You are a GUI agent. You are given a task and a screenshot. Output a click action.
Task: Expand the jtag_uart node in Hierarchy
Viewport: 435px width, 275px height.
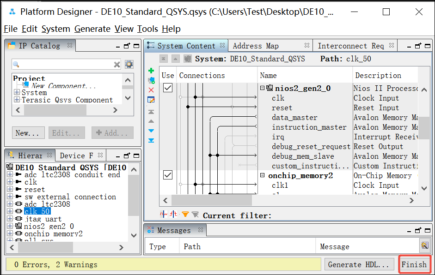pyautogui.click(x=10, y=219)
